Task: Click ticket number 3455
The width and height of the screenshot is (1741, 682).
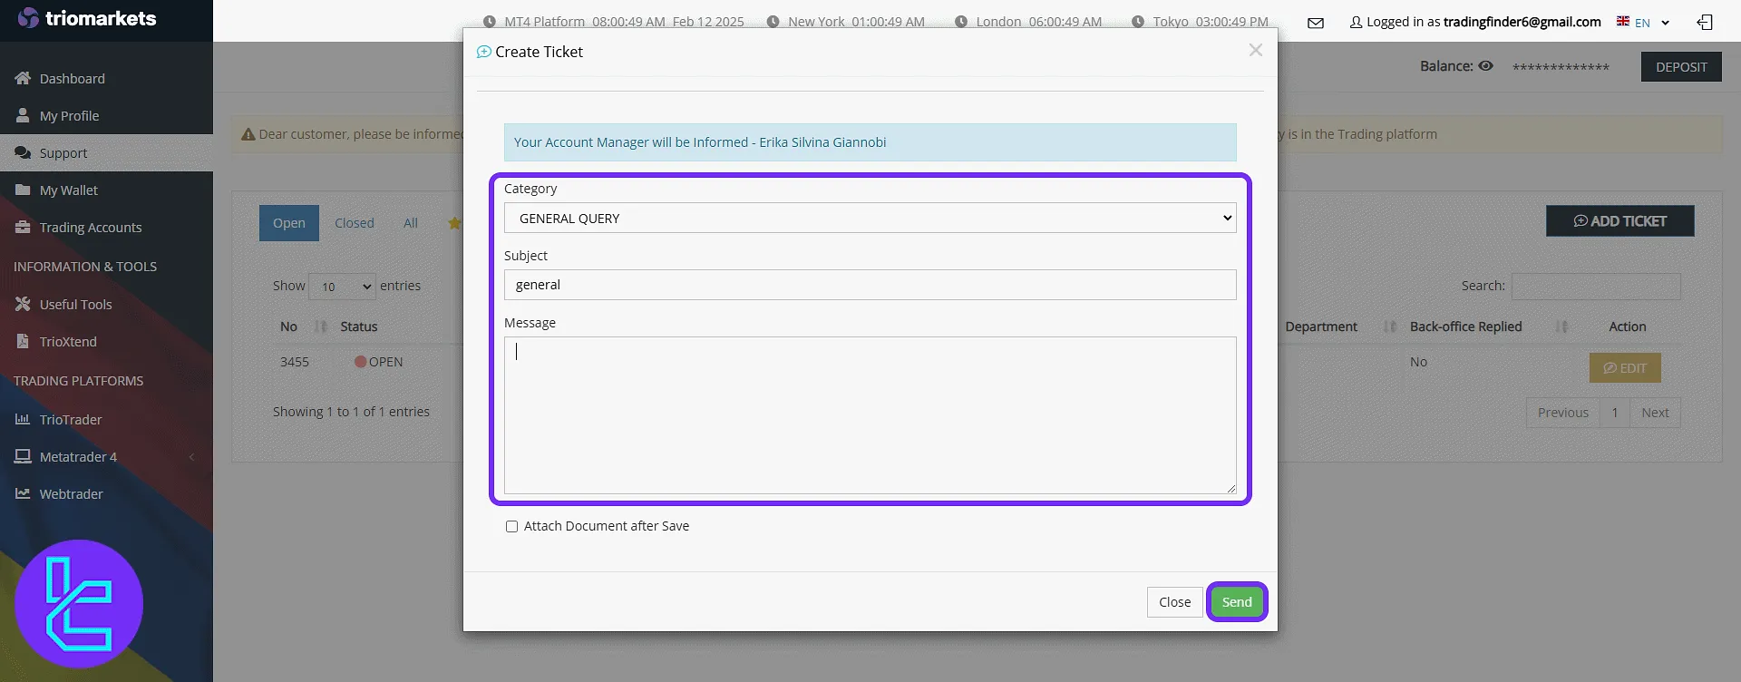Action: tap(295, 362)
